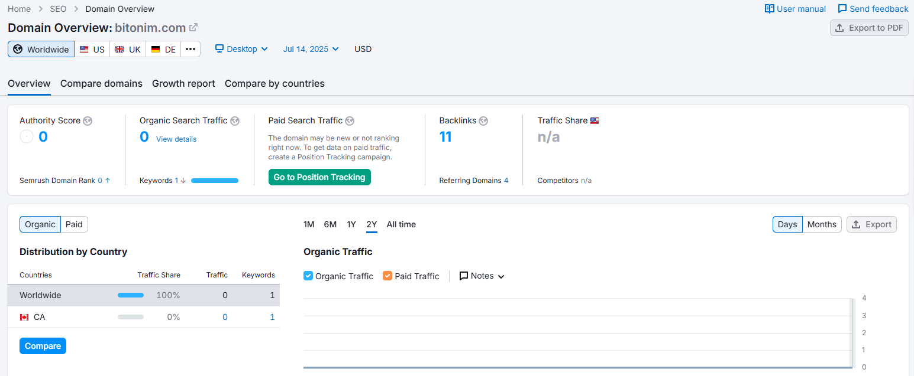Click the chart Export upload icon
The image size is (914, 376).
(856, 224)
